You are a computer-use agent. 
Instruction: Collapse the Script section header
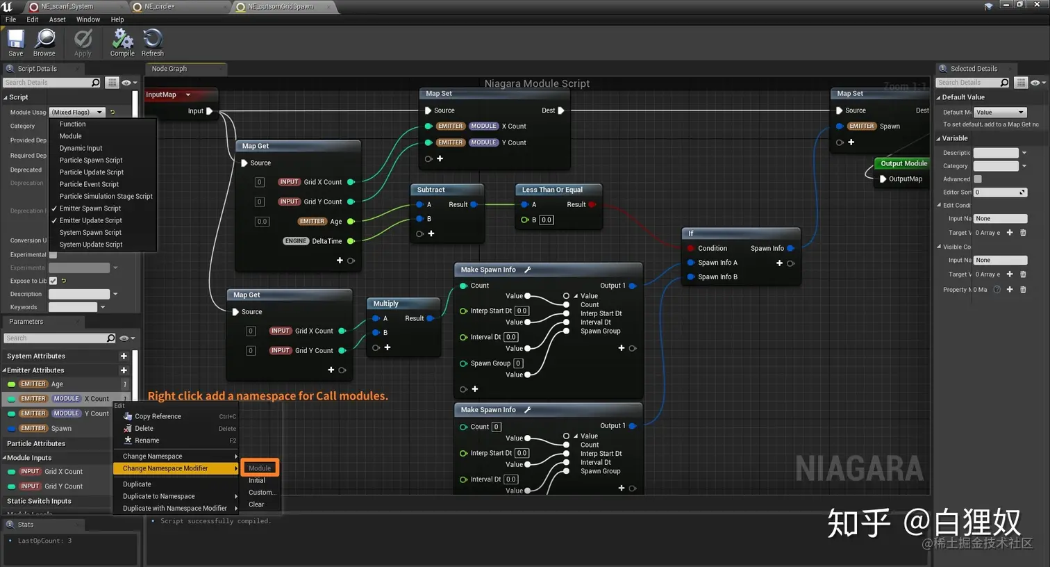click(6, 97)
